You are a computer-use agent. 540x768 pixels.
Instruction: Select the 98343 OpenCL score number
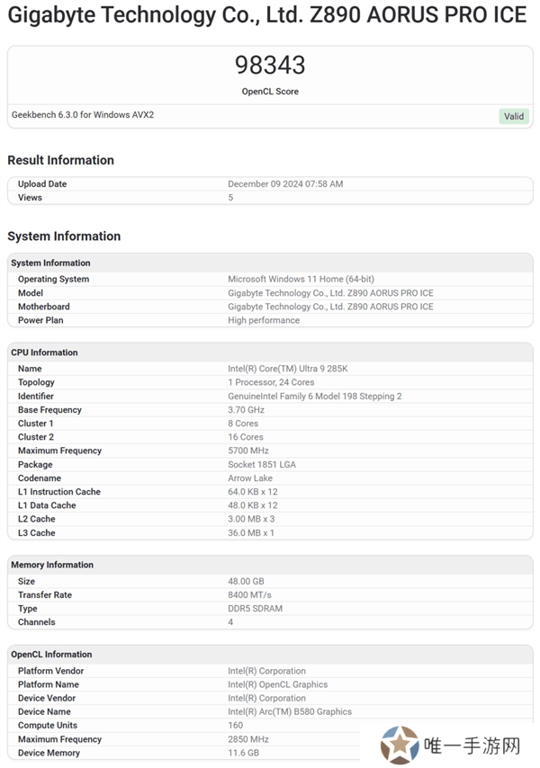click(270, 65)
